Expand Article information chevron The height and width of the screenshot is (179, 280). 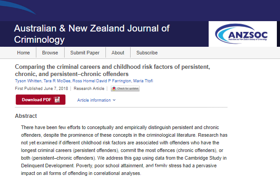[x=114, y=100]
